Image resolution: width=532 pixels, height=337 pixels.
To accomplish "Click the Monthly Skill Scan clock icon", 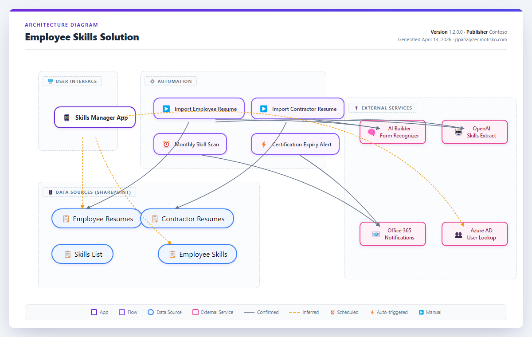I will pos(166,144).
